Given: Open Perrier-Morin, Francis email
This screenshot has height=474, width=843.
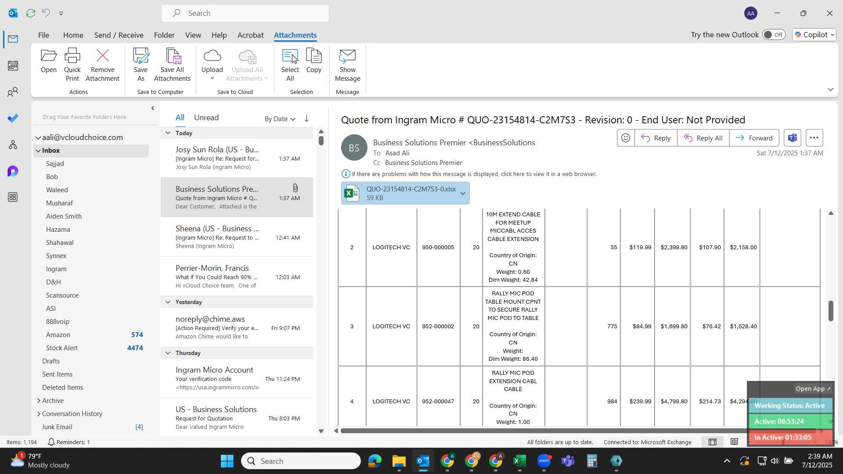Looking at the screenshot, I should (x=237, y=276).
